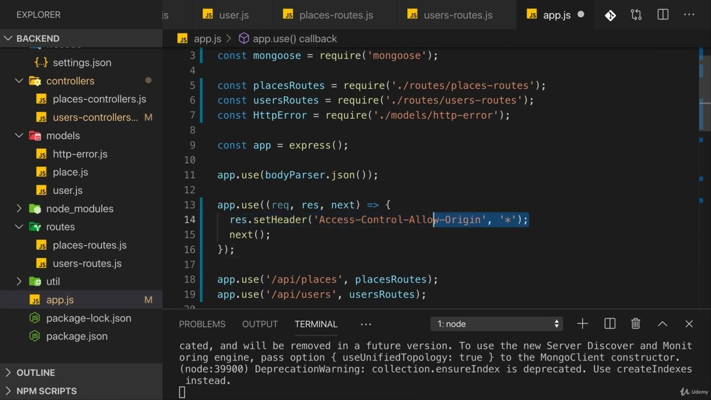Viewport: 711px width, 400px height.
Task: Click 'bodyParser' text on line 11
Action: [x=295, y=175]
